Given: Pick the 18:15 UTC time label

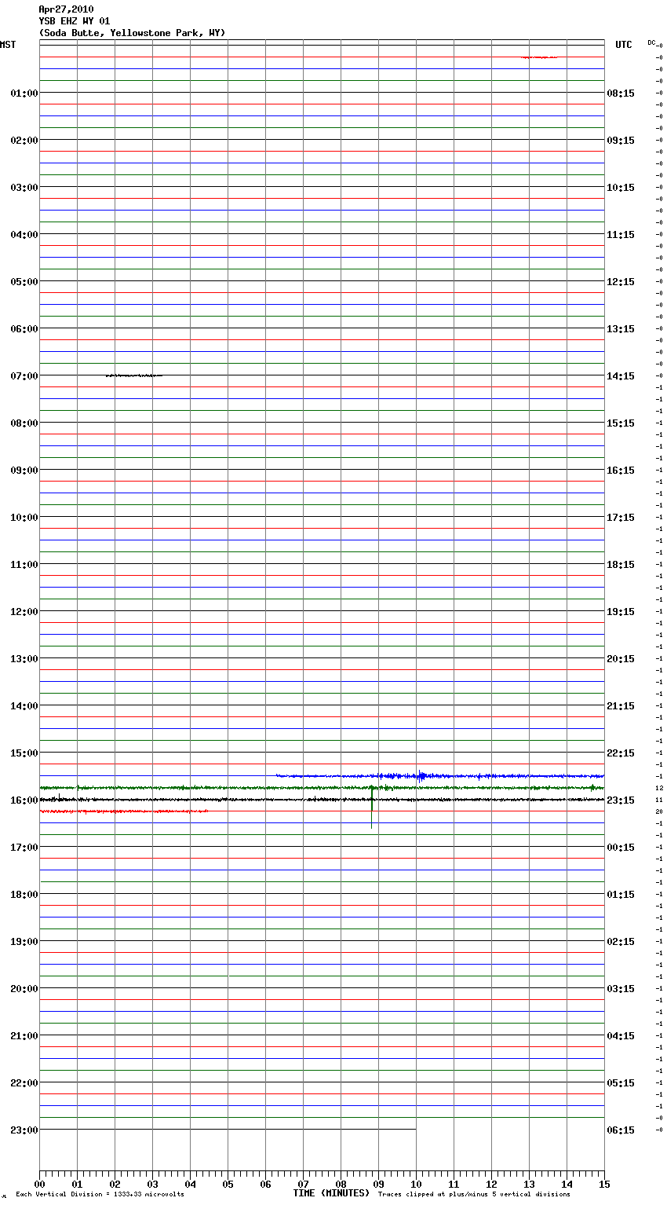Looking at the screenshot, I should (x=621, y=565).
